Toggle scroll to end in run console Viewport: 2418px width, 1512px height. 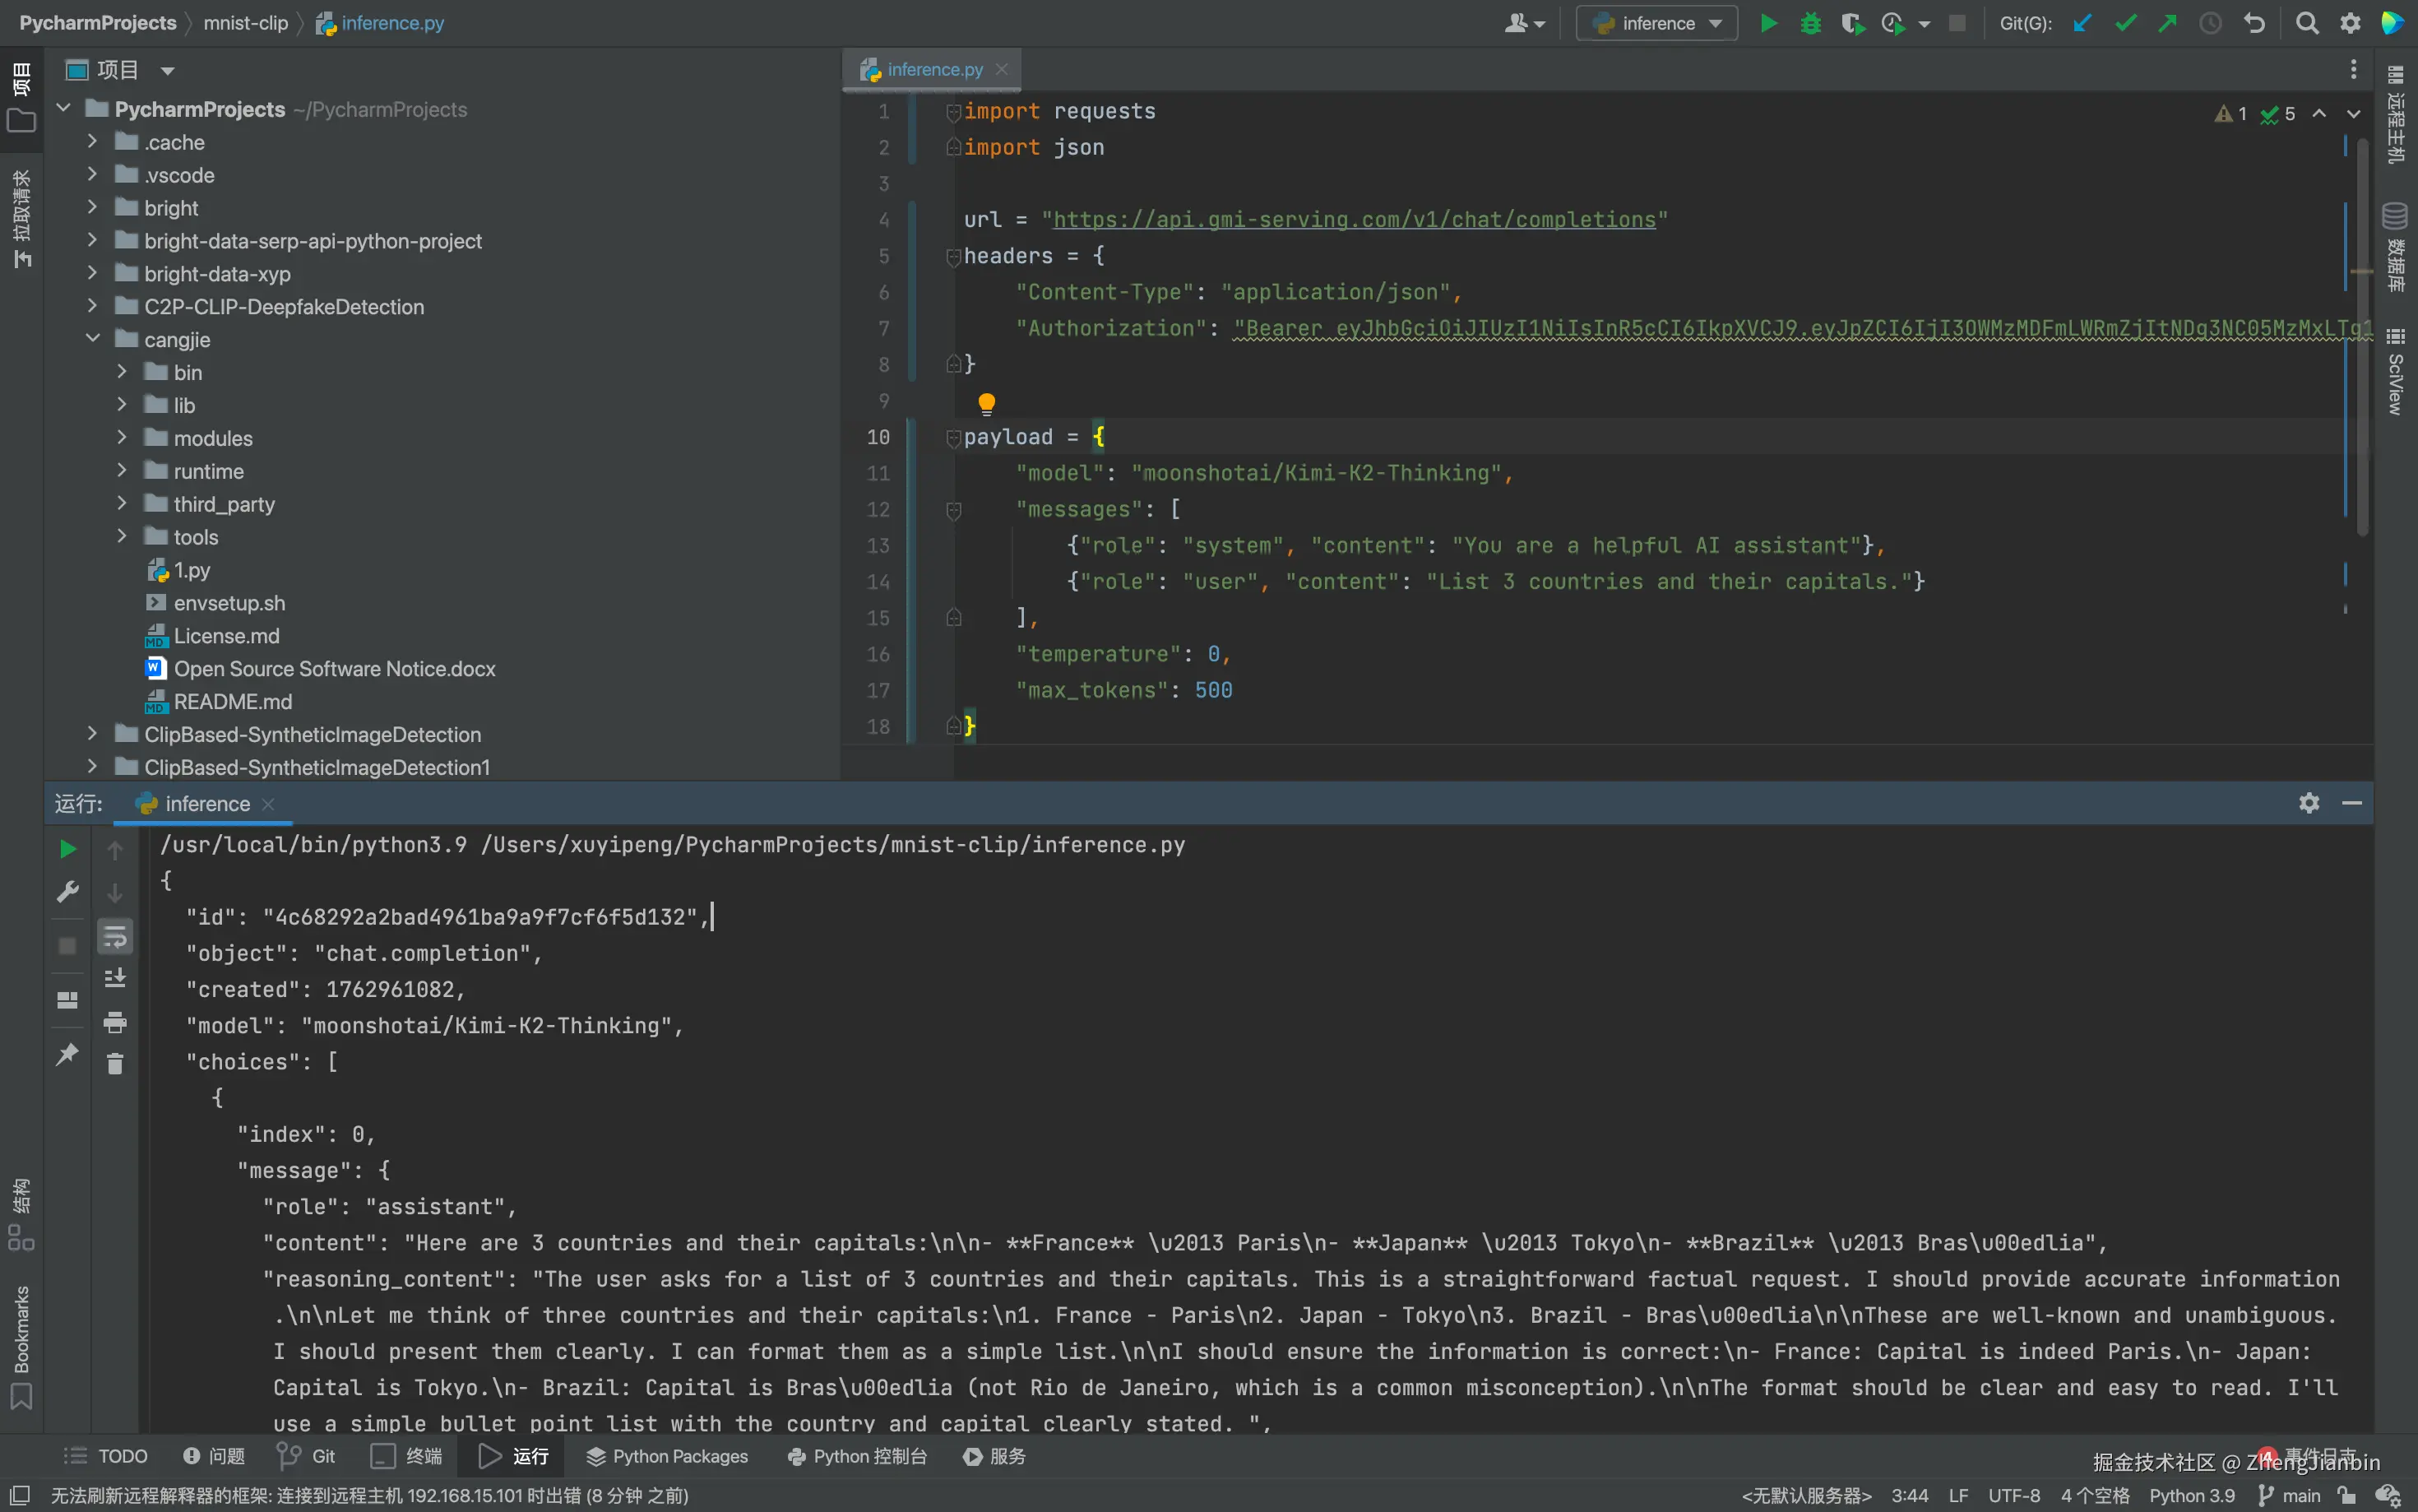115,978
